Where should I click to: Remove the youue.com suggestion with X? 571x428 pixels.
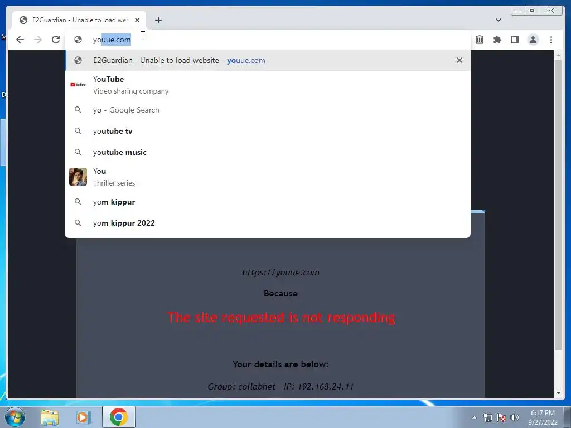coord(459,60)
